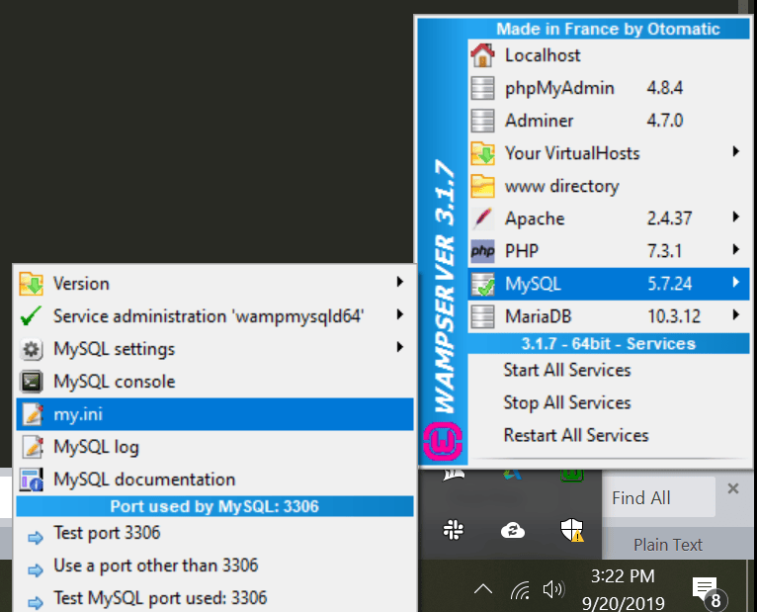
Task: Close the find panel with X
Action: click(x=733, y=488)
